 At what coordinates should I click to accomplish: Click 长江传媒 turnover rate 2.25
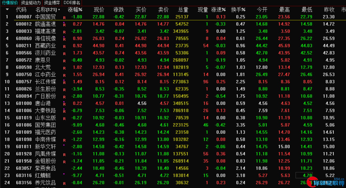(x=241, y=82)
